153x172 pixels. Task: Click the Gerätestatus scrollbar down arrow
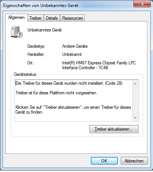[x=135, y=118]
